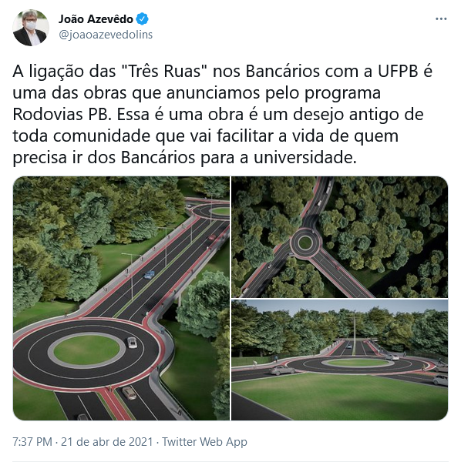Image resolution: width=461 pixels, height=462 pixels.
Task: Open the three-dot more options menu
Action: pos(441,18)
